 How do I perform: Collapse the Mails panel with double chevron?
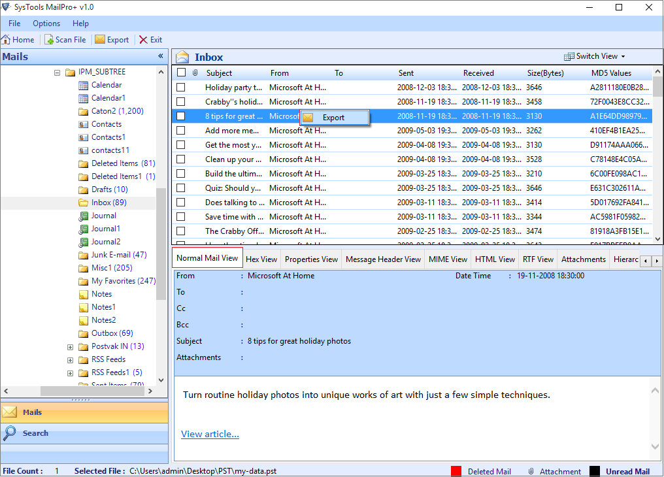point(161,56)
